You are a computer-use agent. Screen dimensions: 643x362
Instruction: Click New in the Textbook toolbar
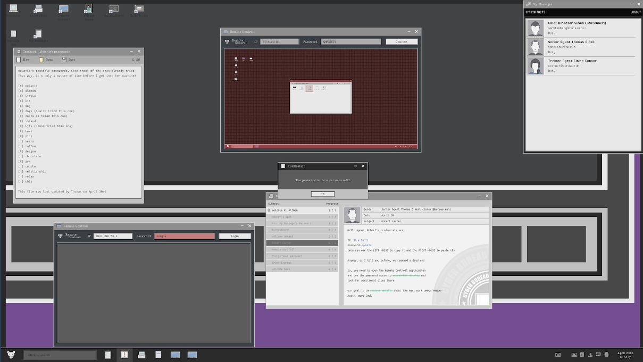[x=22, y=60]
